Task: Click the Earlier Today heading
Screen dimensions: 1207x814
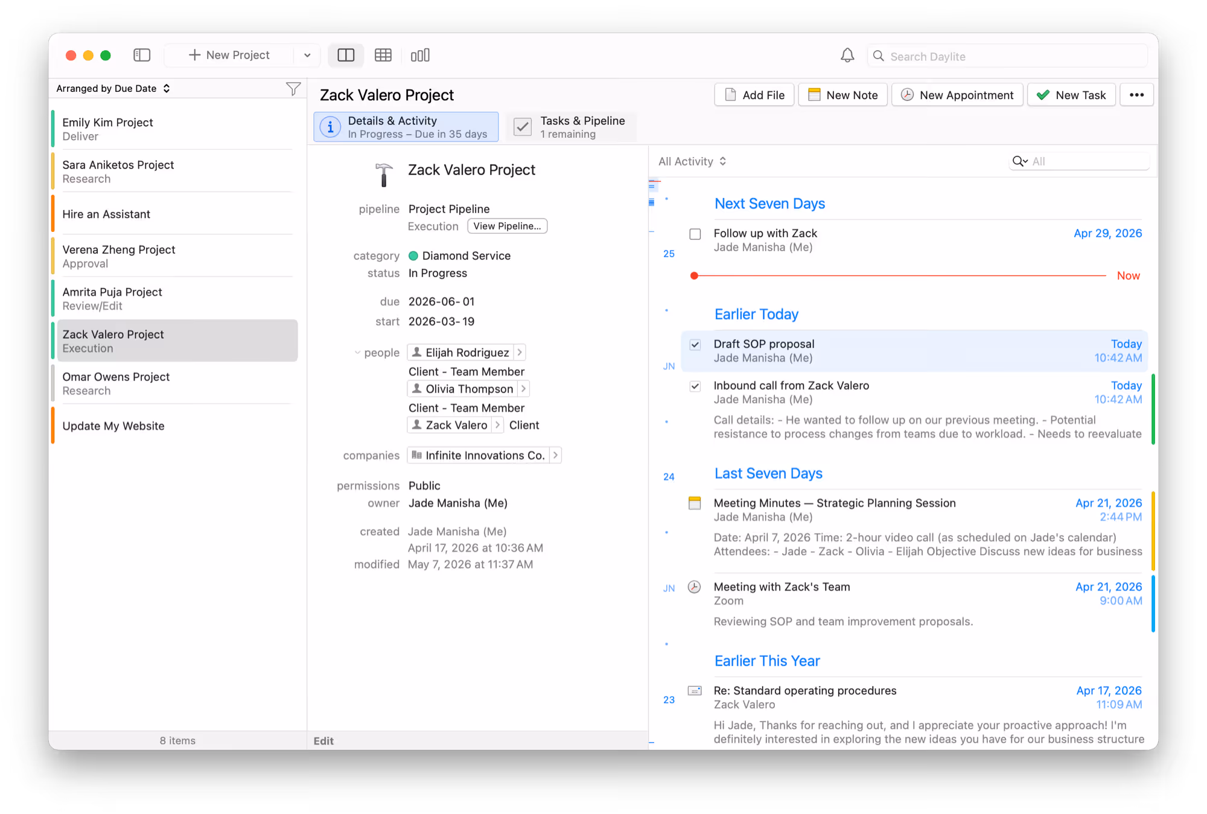Action: (756, 314)
